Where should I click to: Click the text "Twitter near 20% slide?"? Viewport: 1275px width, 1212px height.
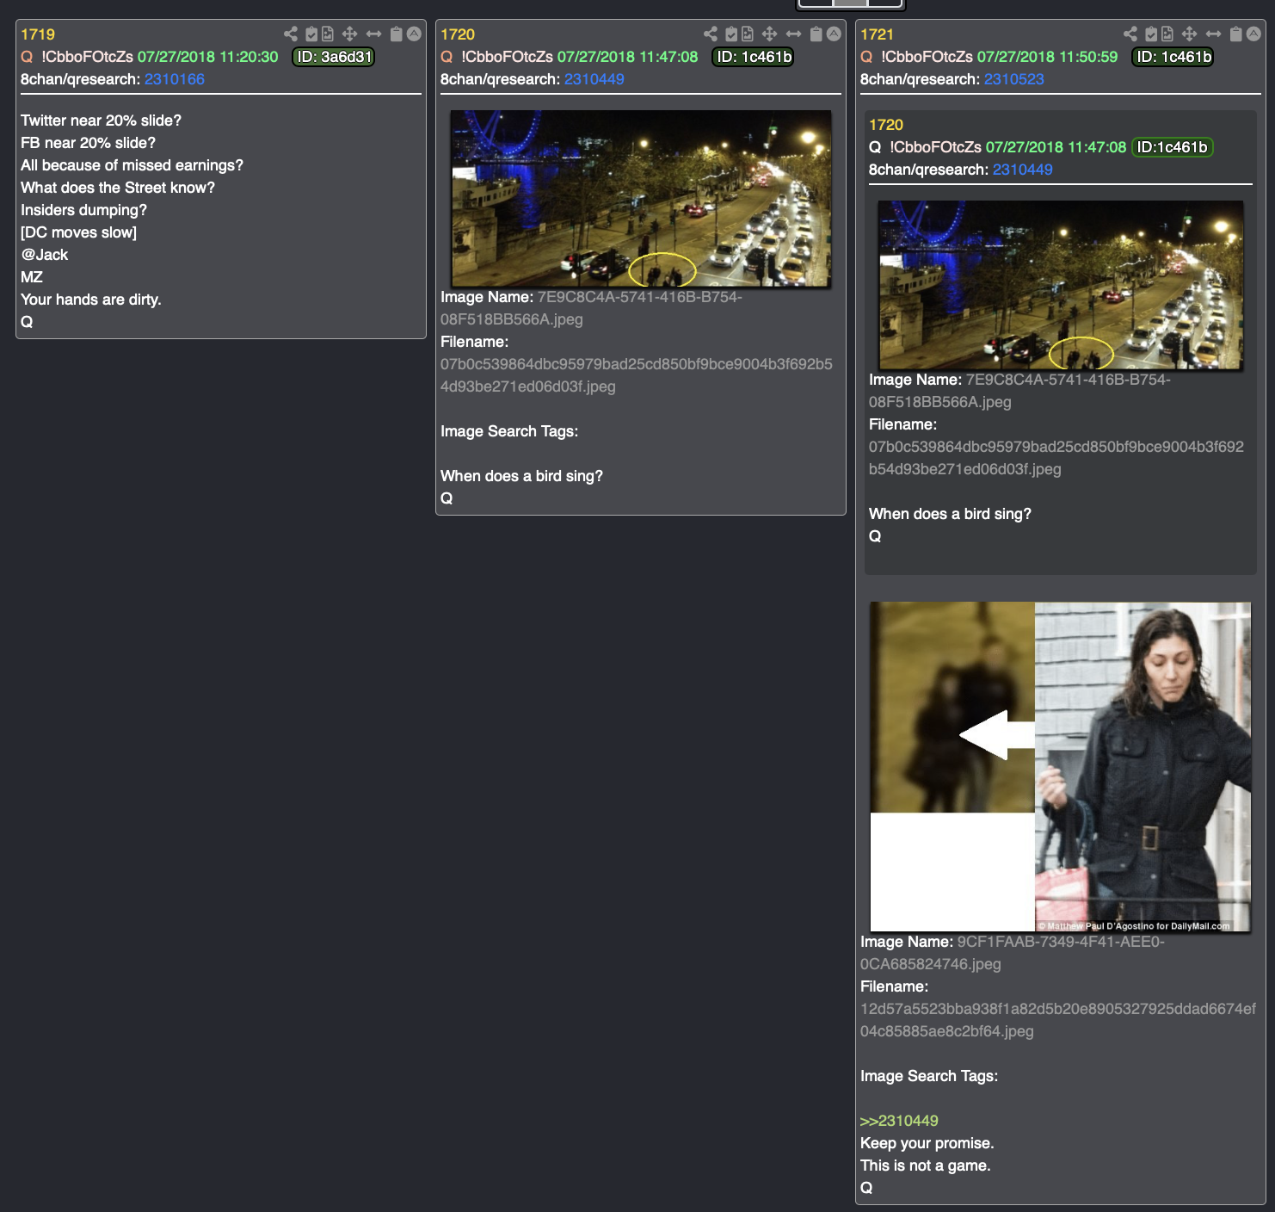102,121
